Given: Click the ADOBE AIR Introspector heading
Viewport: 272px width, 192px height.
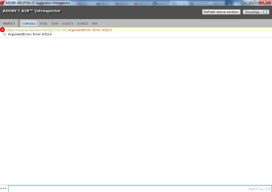Looking at the screenshot, I should [x=32, y=11].
